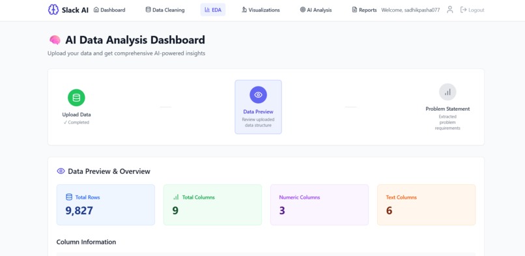Click the database icon in Total Rows card

coord(69,197)
